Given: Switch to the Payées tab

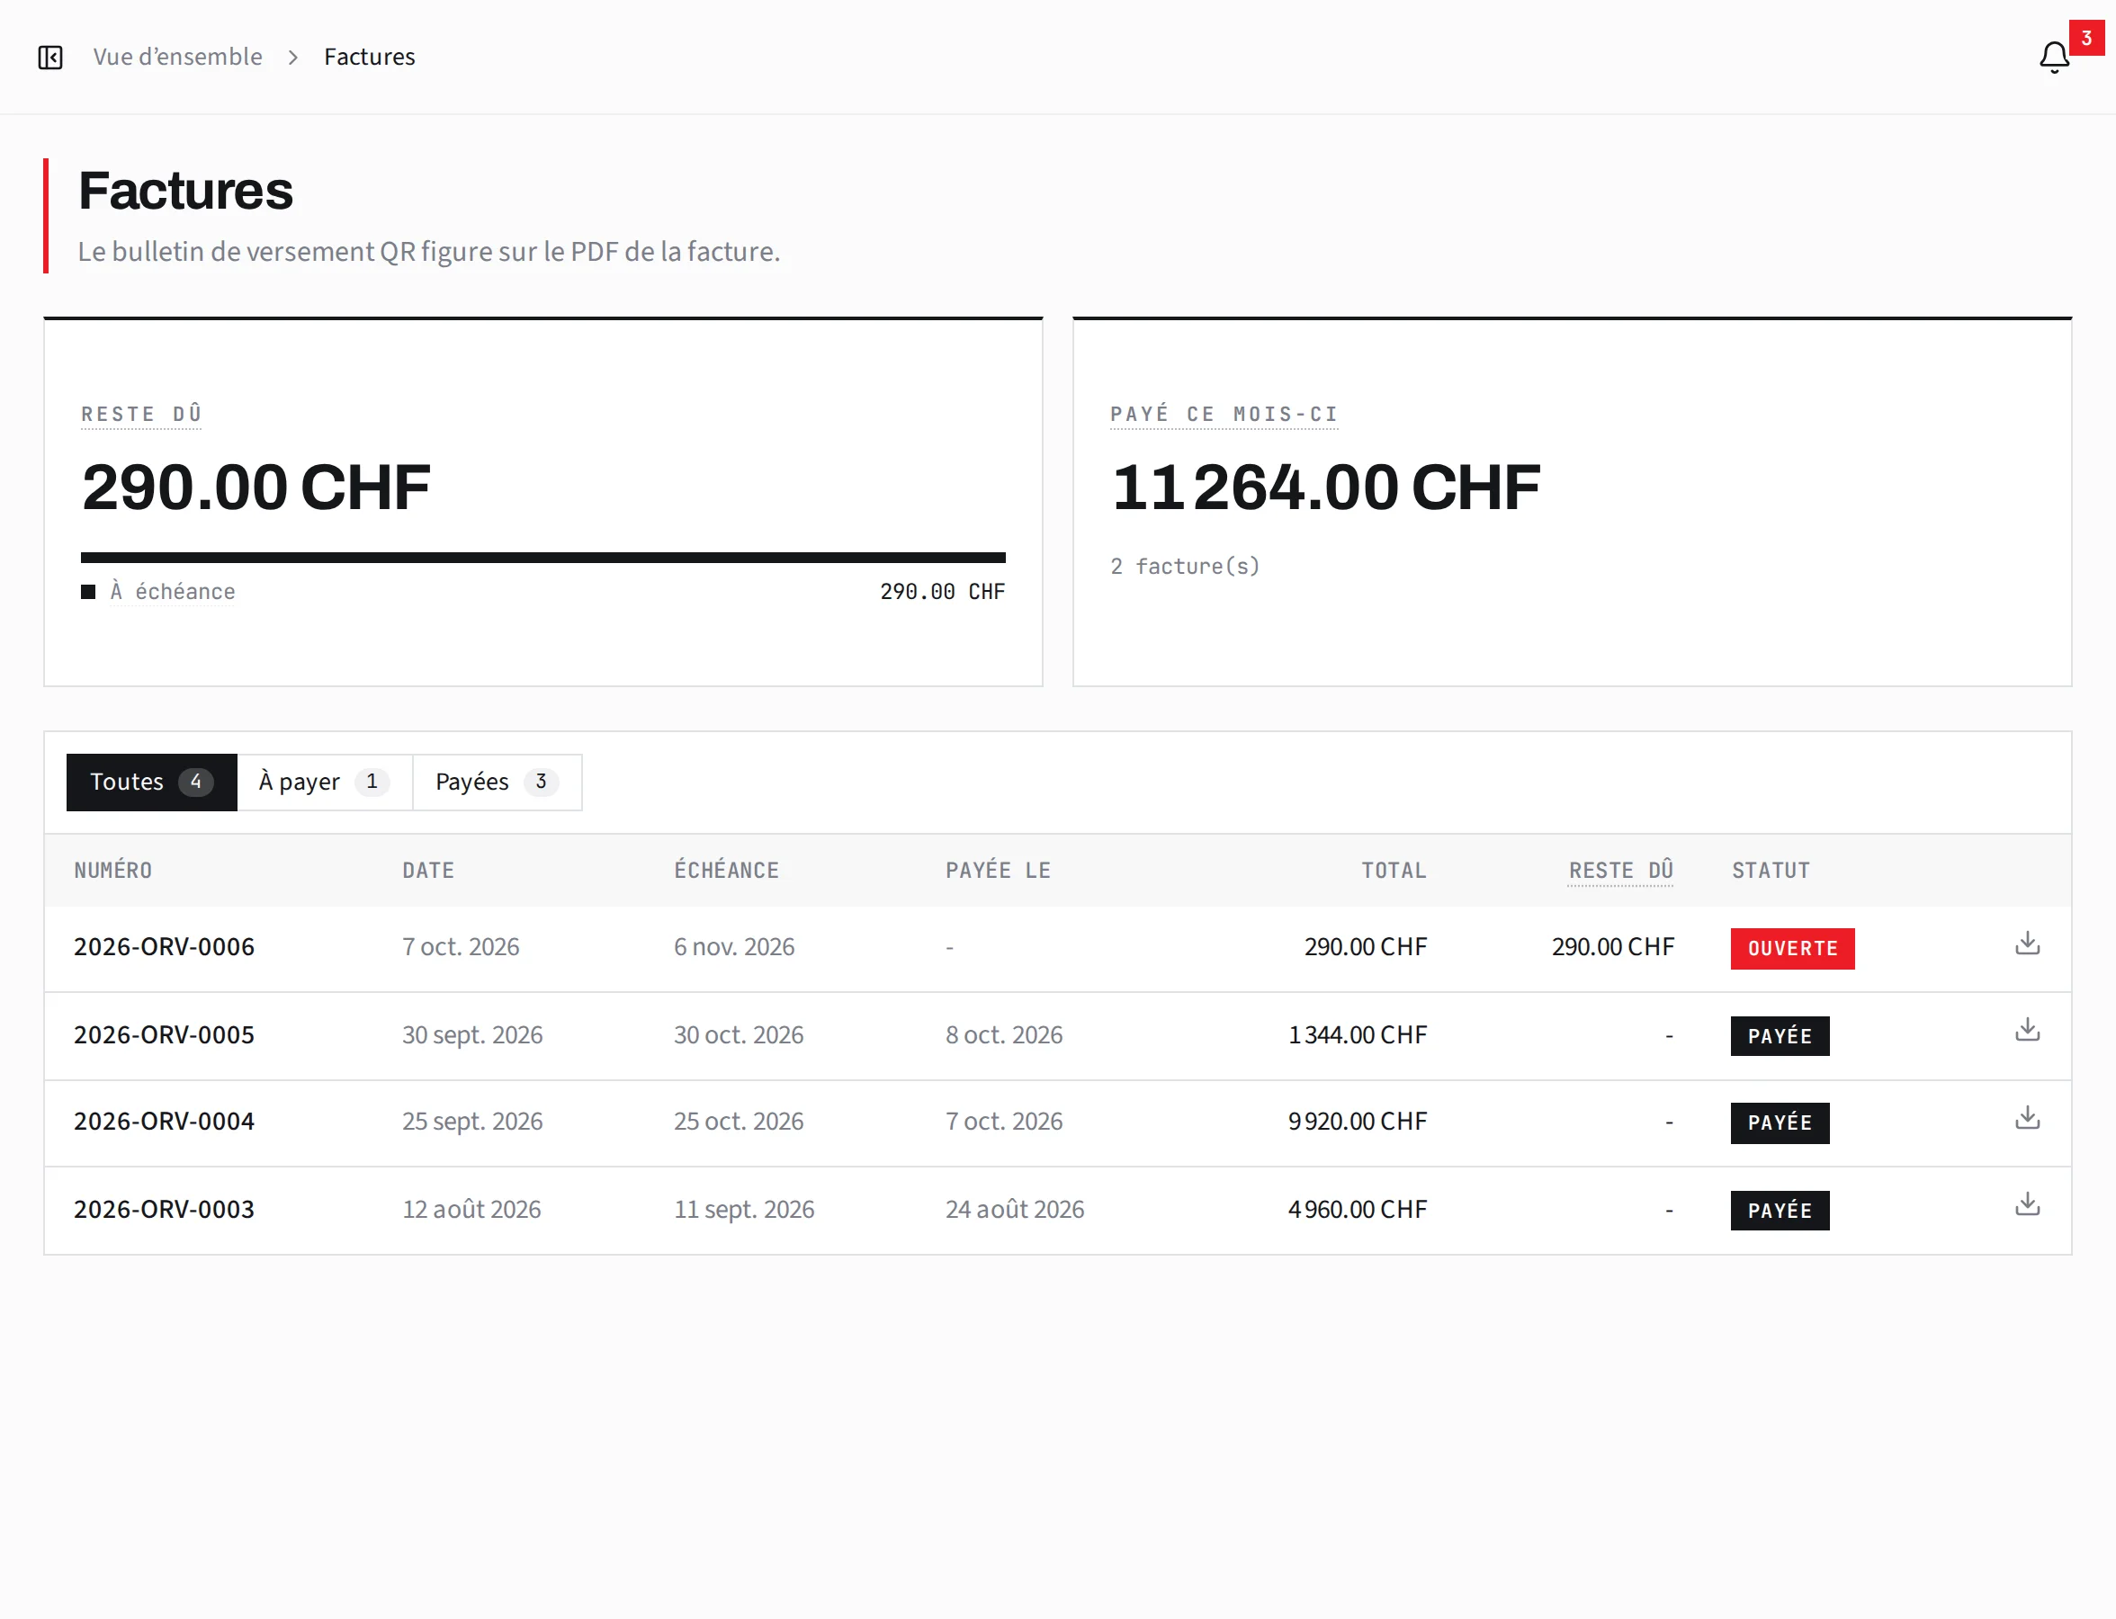Looking at the screenshot, I should [x=498, y=782].
